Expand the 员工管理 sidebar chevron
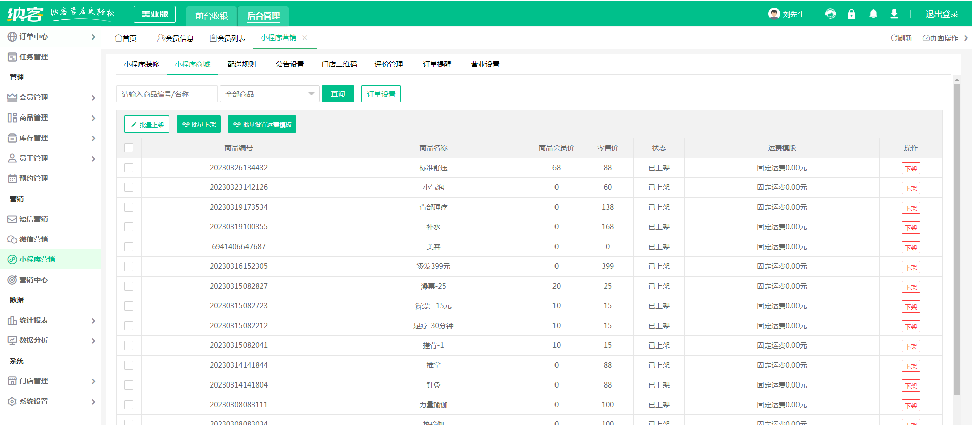Image resolution: width=972 pixels, height=425 pixels. point(93,159)
